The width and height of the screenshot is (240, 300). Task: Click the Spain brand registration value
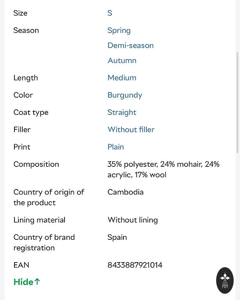pyautogui.click(x=117, y=237)
